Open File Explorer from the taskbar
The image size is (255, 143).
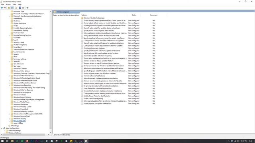(x=12, y=141)
